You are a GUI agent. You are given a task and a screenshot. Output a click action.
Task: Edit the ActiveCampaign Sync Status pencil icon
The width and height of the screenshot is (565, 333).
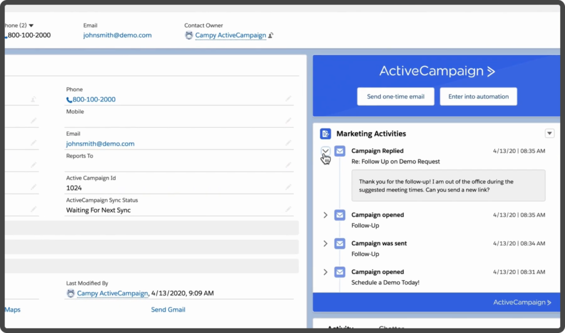click(x=288, y=209)
